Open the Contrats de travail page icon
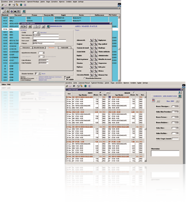 click(92, 48)
